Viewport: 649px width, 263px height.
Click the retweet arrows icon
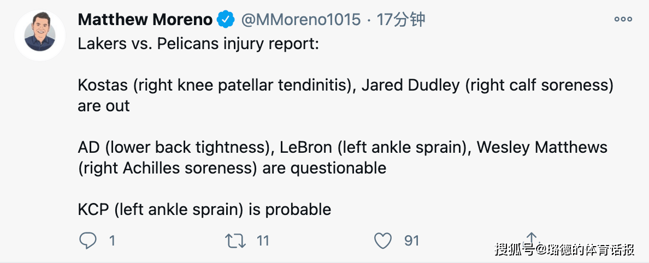(x=235, y=241)
